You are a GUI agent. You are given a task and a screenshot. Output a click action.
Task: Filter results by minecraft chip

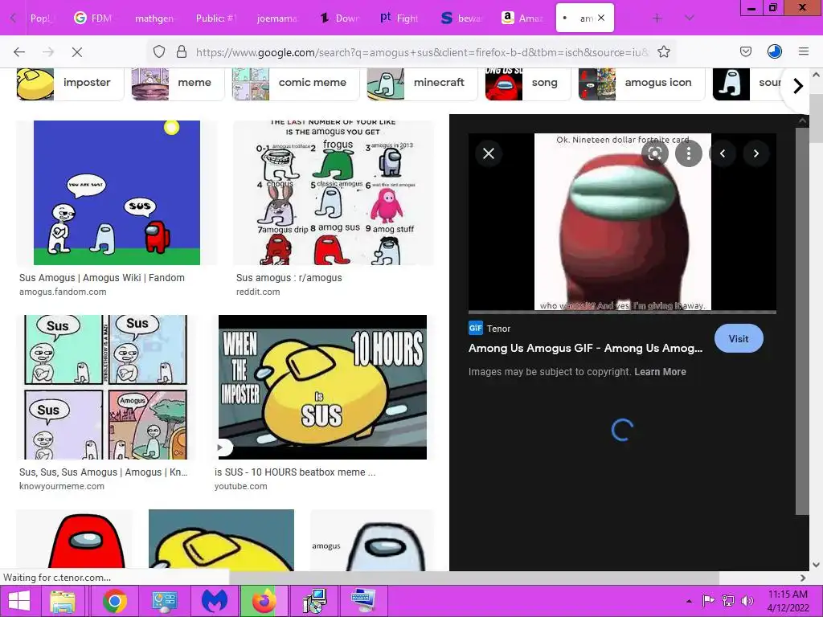[422, 83]
